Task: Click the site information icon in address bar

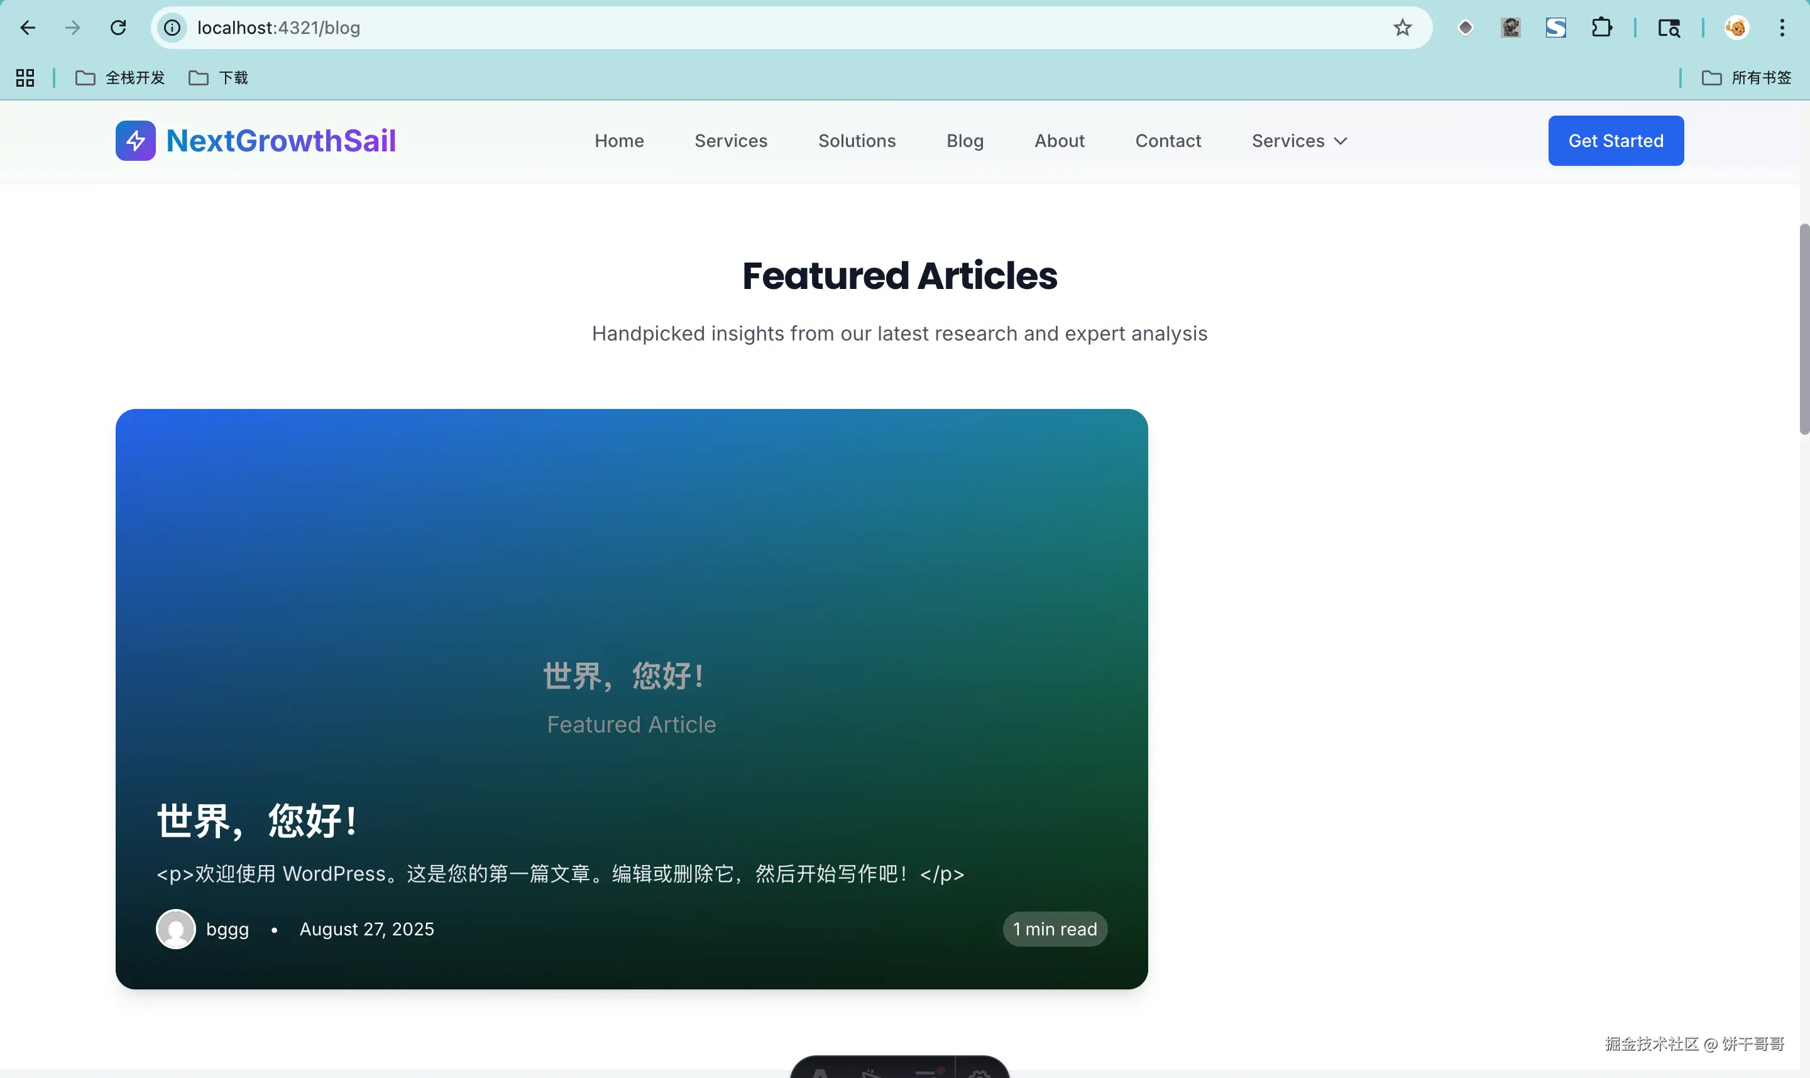Action: tap(172, 28)
